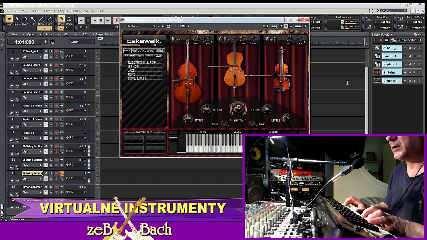The image size is (427, 240).
Task: Open the Tracks dropdown menu
Action: click(51, 34)
